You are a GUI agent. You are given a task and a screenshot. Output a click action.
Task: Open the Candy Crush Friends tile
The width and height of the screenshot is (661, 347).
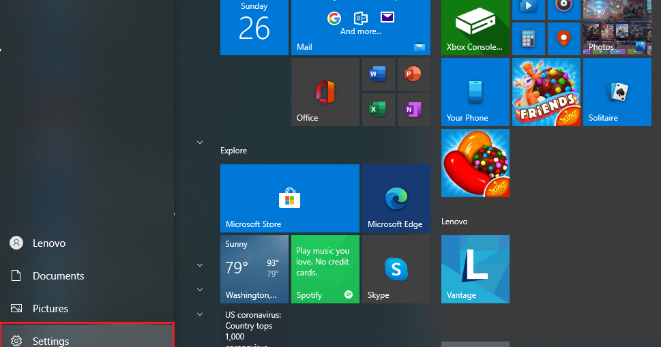[x=546, y=92]
